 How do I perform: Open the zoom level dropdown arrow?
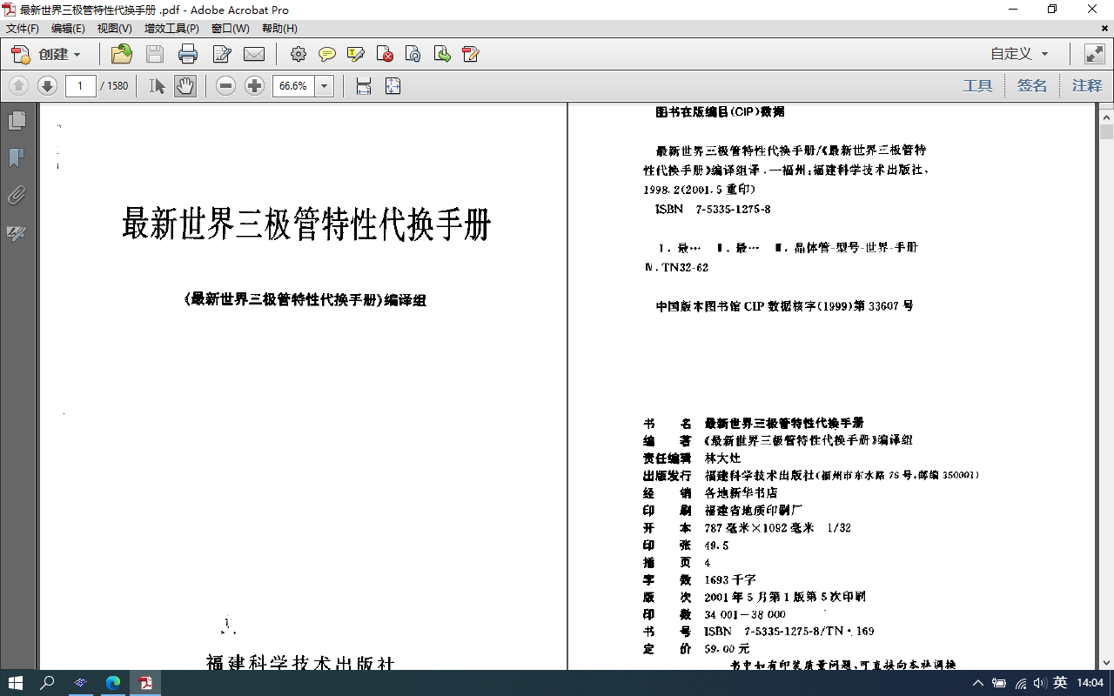[x=325, y=86]
